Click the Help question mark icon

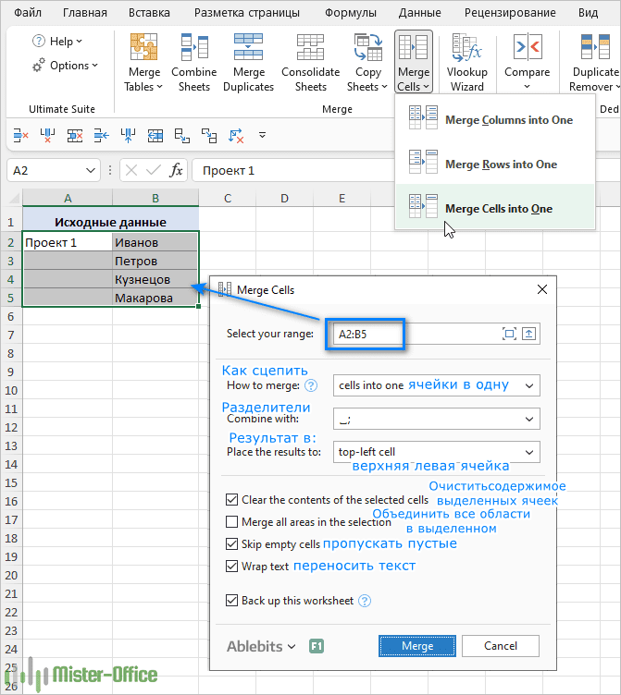tap(39, 42)
